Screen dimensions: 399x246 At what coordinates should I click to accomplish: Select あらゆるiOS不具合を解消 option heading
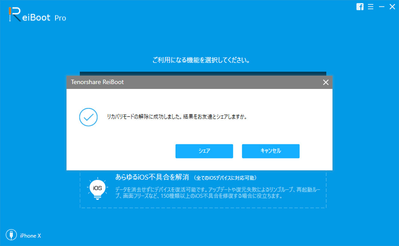(152, 177)
